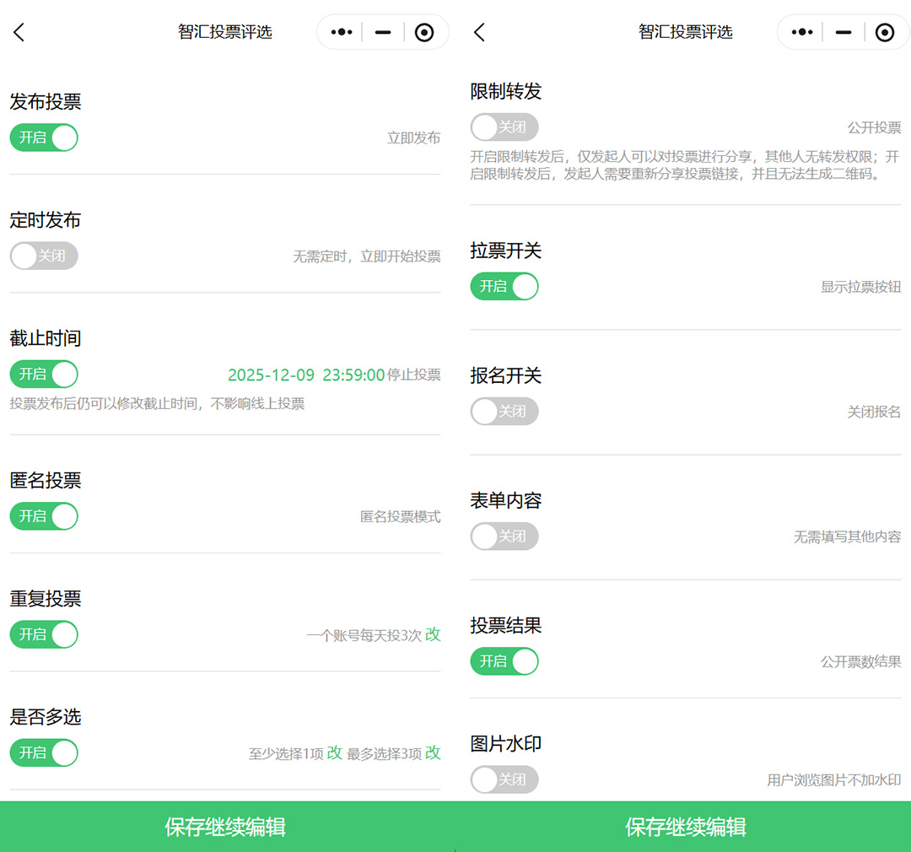Disable the 匿名投票 switch

[x=44, y=516]
